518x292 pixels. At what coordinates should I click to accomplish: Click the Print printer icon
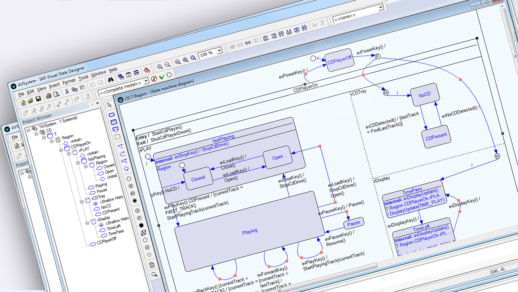(x=49, y=96)
